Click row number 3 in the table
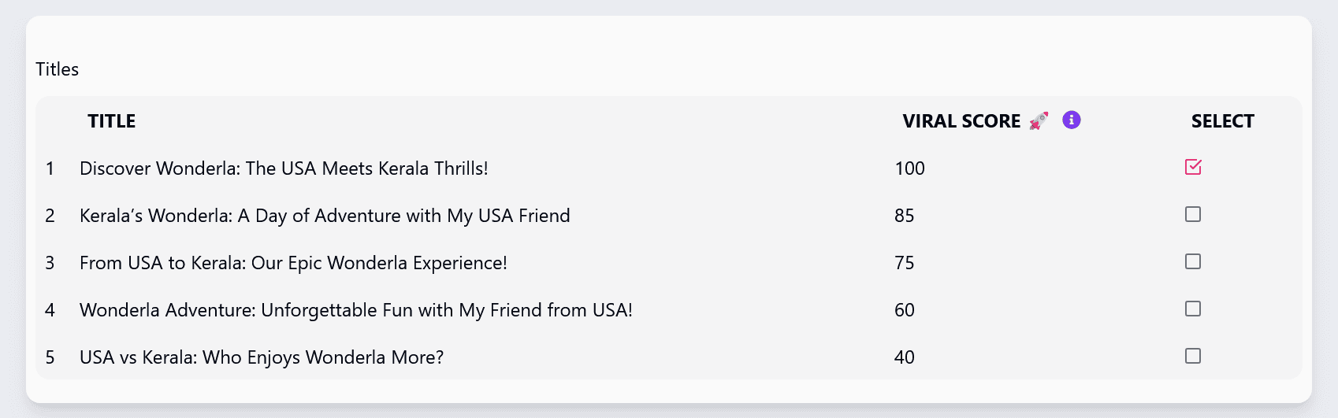 pos(50,263)
